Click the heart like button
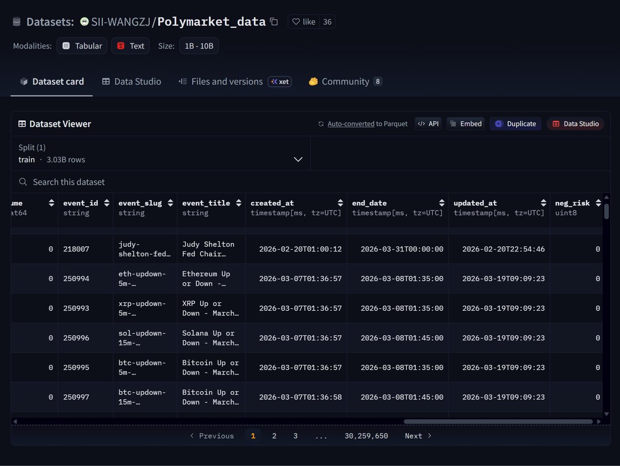 pos(304,22)
